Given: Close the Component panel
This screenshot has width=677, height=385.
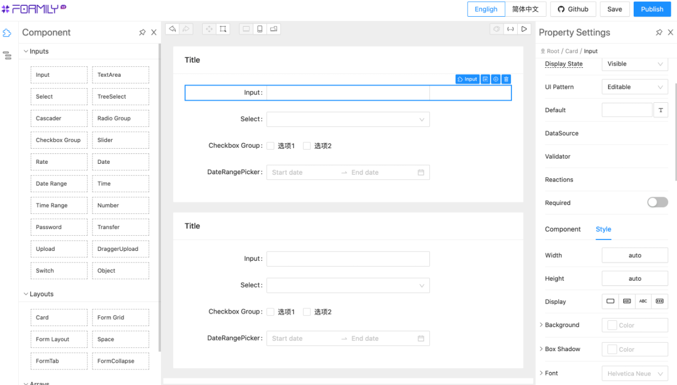Looking at the screenshot, I should pos(154,32).
